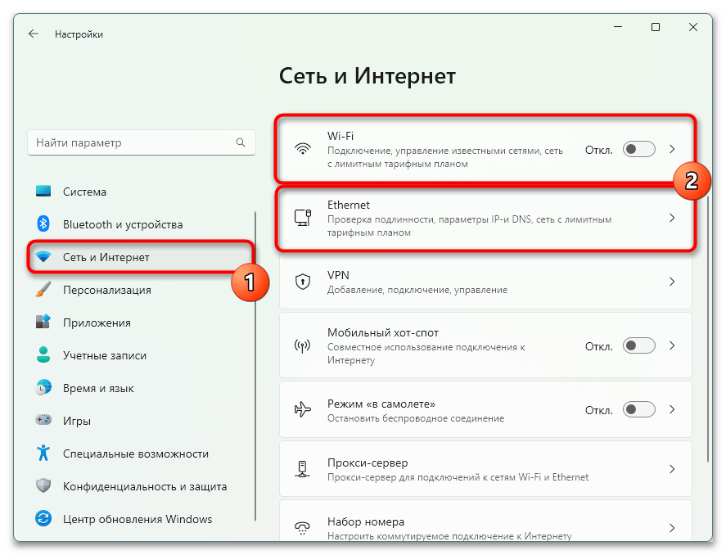Click the search magnifier icon
This screenshot has width=726, height=555.
[x=241, y=142]
